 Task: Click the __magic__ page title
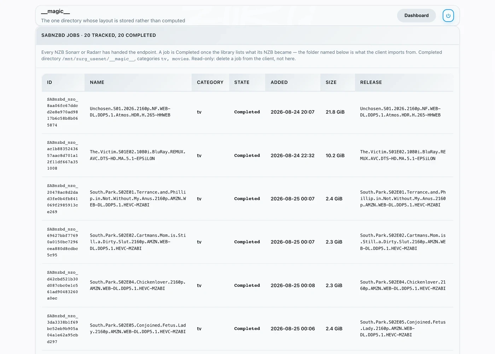click(56, 11)
